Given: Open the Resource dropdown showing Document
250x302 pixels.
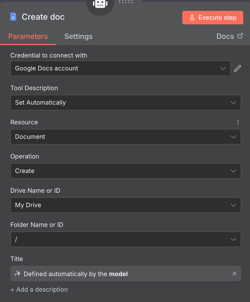Looking at the screenshot, I should pyautogui.click(x=126, y=137).
